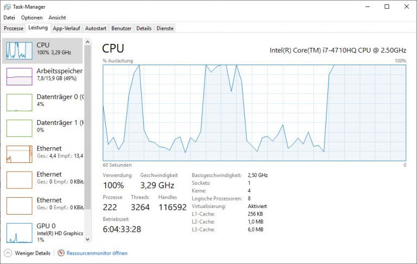Switch to the Benutzer tab
The height and width of the screenshot is (264, 417).
(x=121, y=28)
